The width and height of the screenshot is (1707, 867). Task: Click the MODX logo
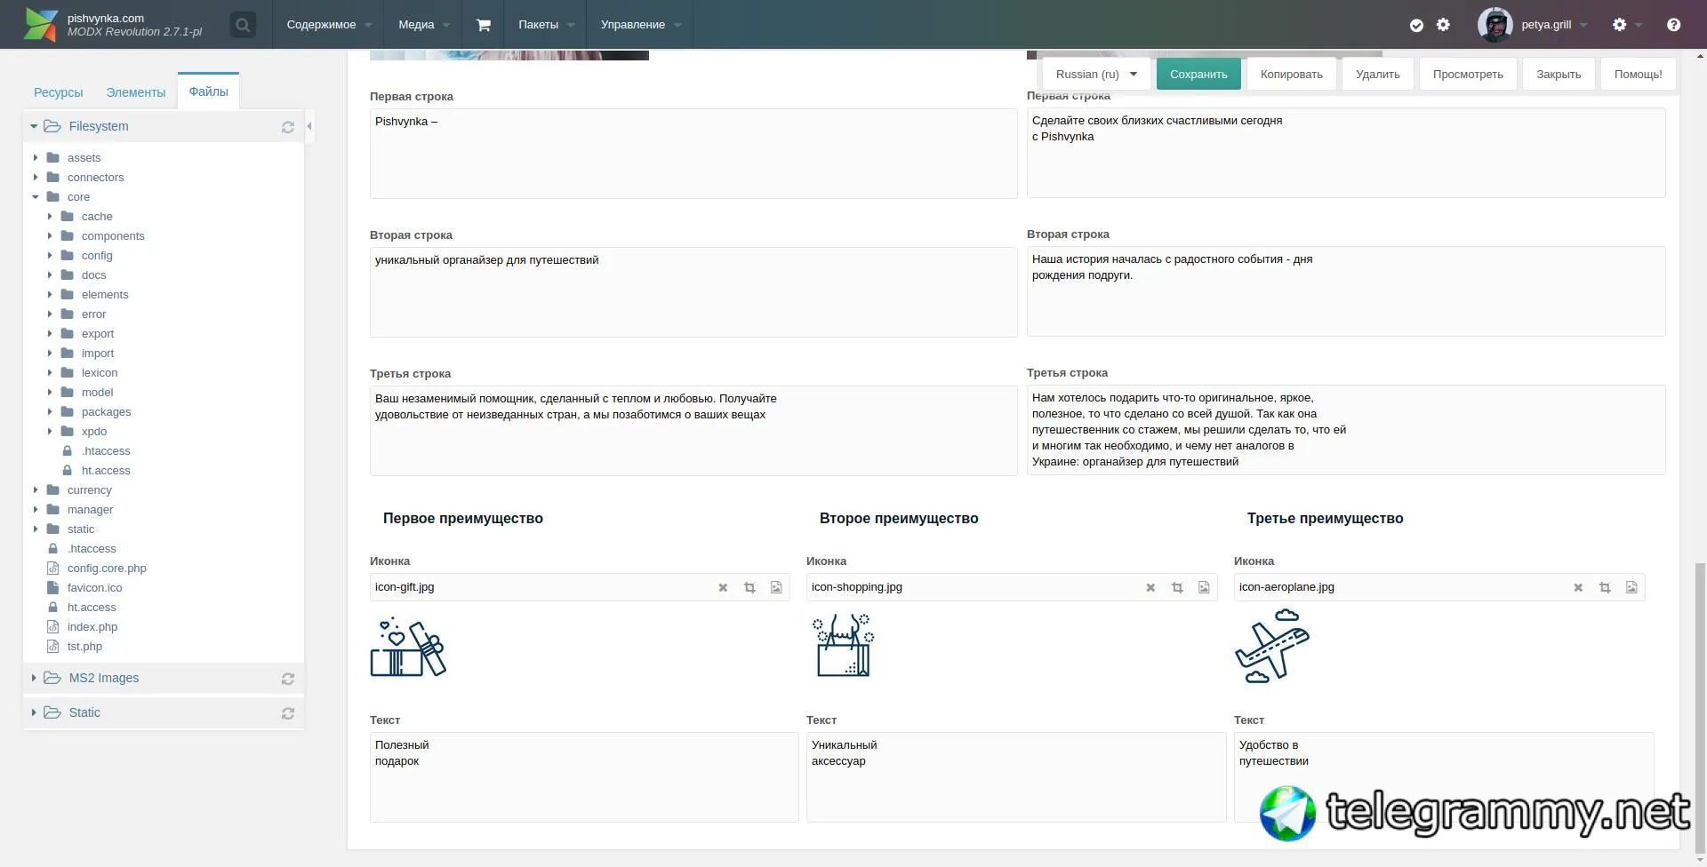click(x=41, y=25)
